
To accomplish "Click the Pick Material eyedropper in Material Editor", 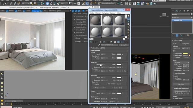I will click(x=99, y=45).
